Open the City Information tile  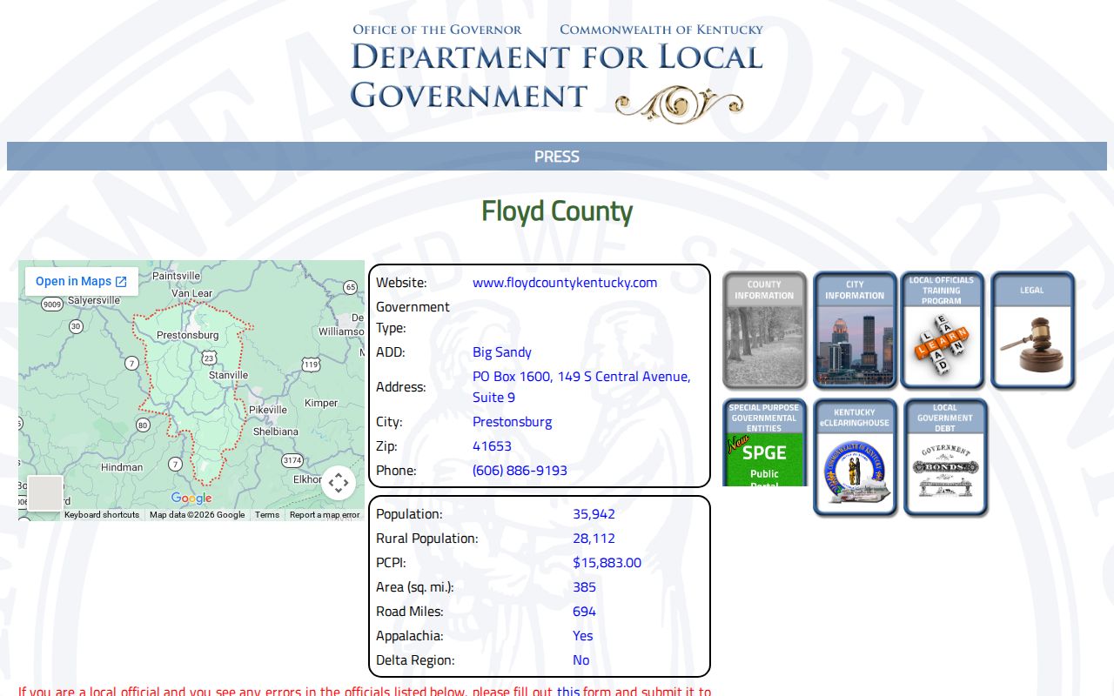(855, 330)
